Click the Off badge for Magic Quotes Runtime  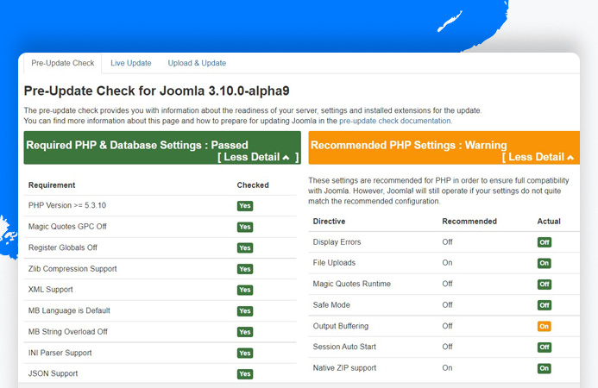tap(544, 284)
